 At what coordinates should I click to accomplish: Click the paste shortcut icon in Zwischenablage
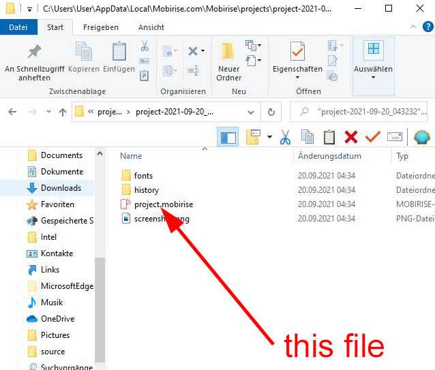145,76
